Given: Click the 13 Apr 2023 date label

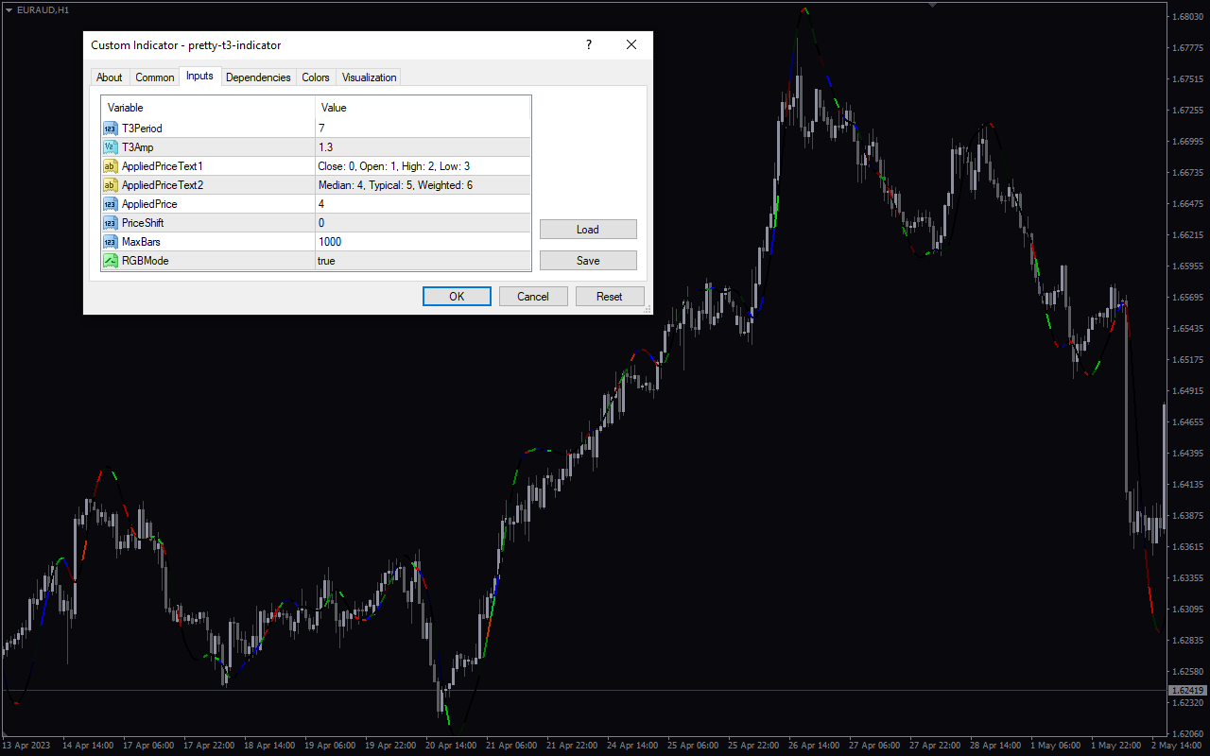Looking at the screenshot, I should [26, 746].
